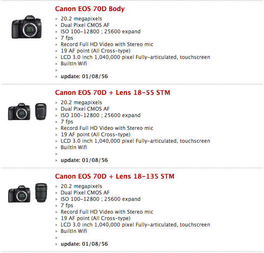Viewport: 264px width, 253px height.
Task: Click the EOS 70D Body camera photo
Action: tap(27, 26)
